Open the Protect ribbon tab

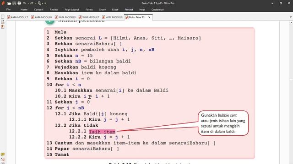pos(129,10)
